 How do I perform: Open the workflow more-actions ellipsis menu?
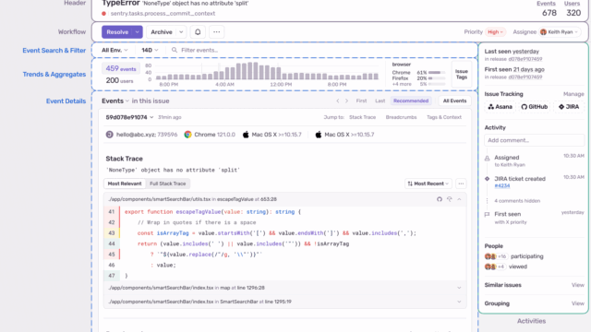pyautogui.click(x=217, y=32)
